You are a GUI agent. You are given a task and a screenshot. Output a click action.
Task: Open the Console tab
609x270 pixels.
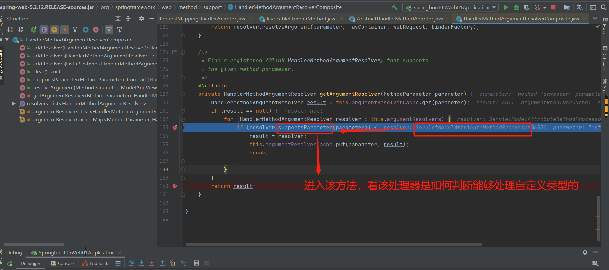pyautogui.click(x=62, y=263)
